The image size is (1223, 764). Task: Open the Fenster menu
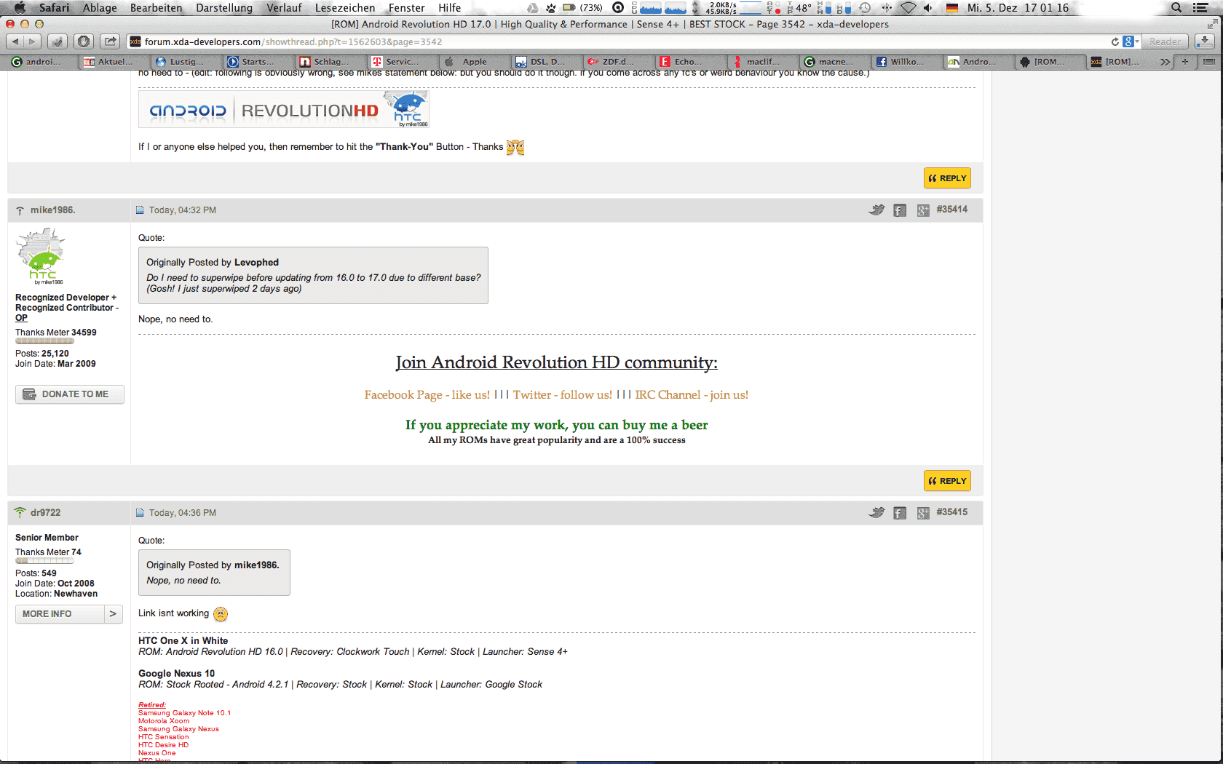(406, 8)
